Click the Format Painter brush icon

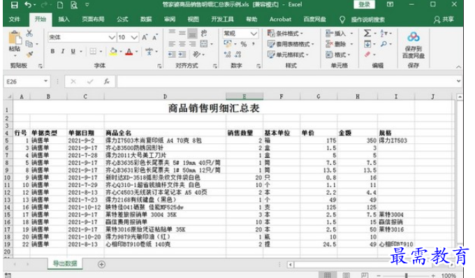coord(29,54)
